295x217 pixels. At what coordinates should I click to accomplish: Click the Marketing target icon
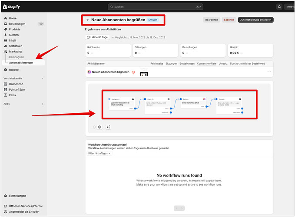[6, 52]
